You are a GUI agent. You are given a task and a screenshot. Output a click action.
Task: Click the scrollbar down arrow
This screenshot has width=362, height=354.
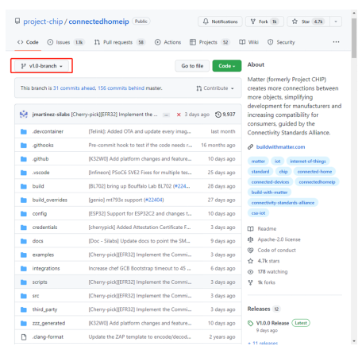(x=354, y=341)
